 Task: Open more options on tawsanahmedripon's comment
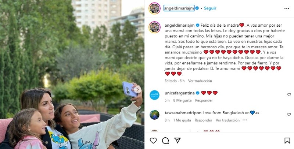click(x=245, y=120)
